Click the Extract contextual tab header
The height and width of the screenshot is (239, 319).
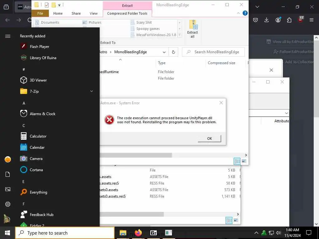point(127,6)
